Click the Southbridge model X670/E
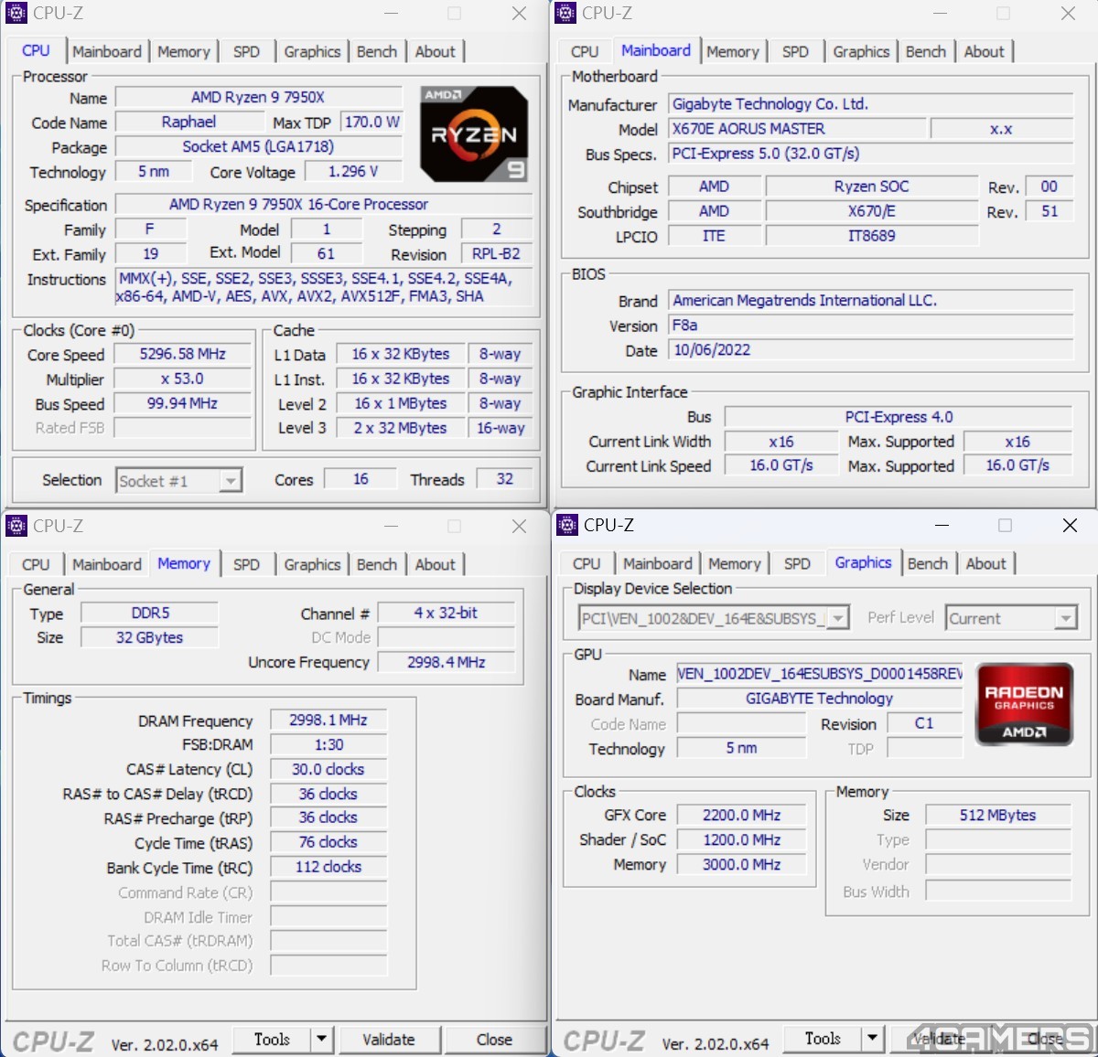The width and height of the screenshot is (1098, 1057). 872,211
